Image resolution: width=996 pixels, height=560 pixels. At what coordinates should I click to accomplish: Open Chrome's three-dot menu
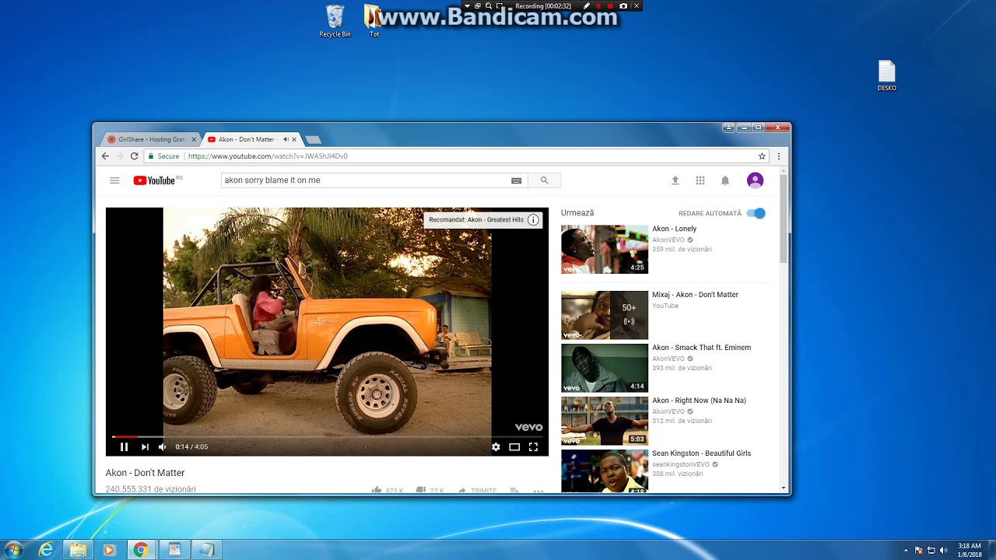click(x=779, y=156)
